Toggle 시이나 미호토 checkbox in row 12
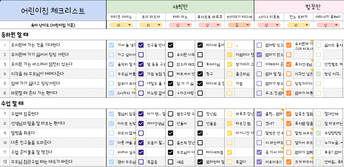The width and height of the screenshot is (344, 167). [259, 162]
